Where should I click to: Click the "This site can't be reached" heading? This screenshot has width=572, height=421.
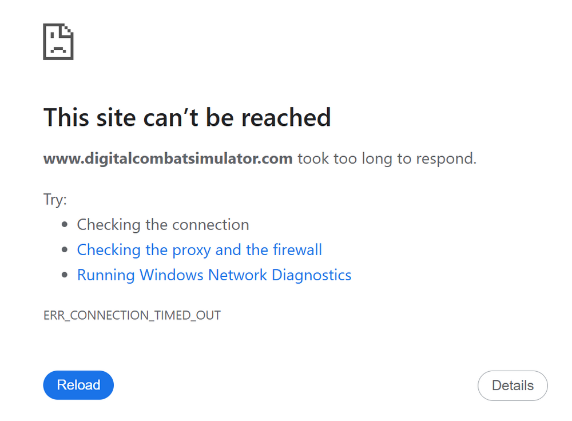[187, 117]
